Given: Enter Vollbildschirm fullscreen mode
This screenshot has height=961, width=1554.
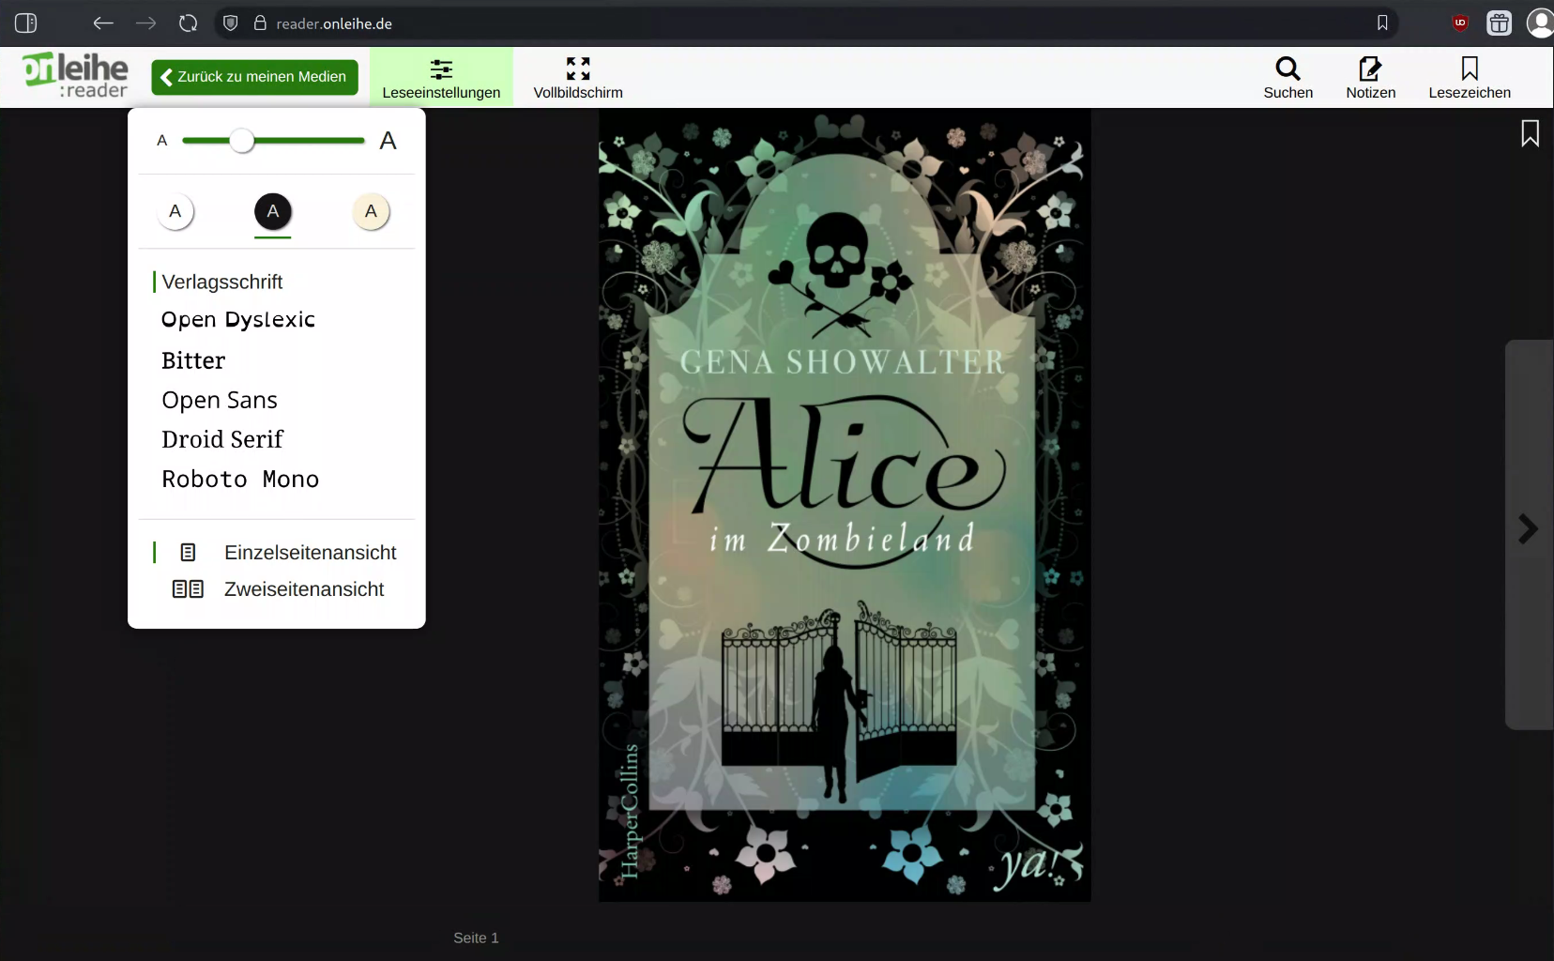Looking at the screenshot, I should click(x=578, y=77).
